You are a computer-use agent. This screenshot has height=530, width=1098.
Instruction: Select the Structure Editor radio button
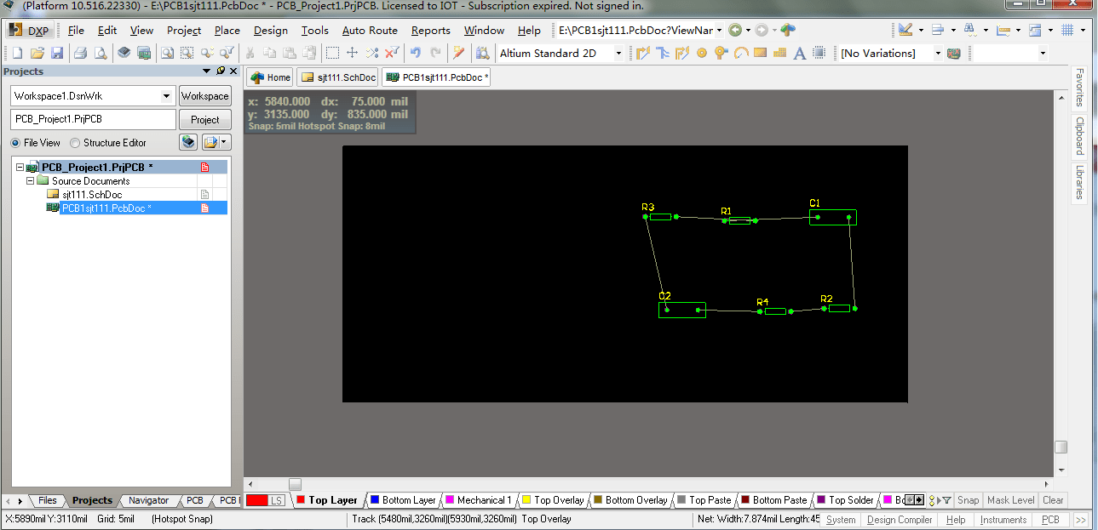coord(73,142)
